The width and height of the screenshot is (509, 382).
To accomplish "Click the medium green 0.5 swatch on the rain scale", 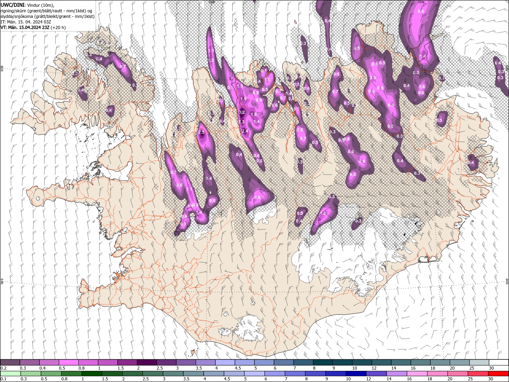I will 51,374.
